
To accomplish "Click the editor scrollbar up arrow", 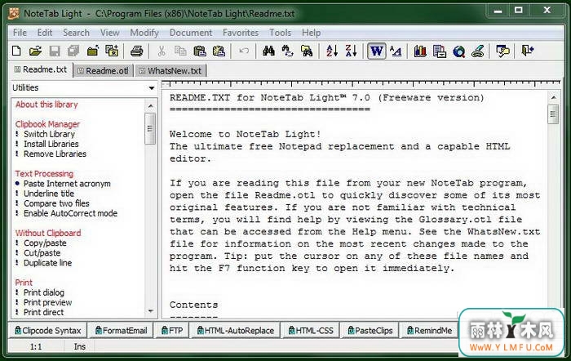I will point(554,97).
